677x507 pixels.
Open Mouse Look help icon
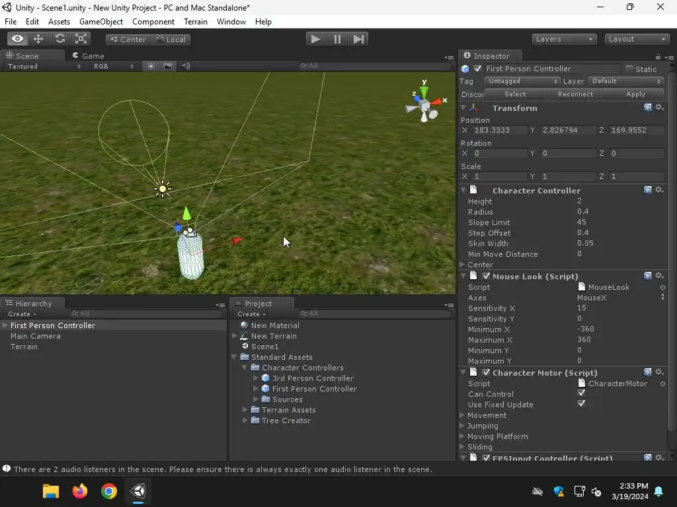[647, 275]
